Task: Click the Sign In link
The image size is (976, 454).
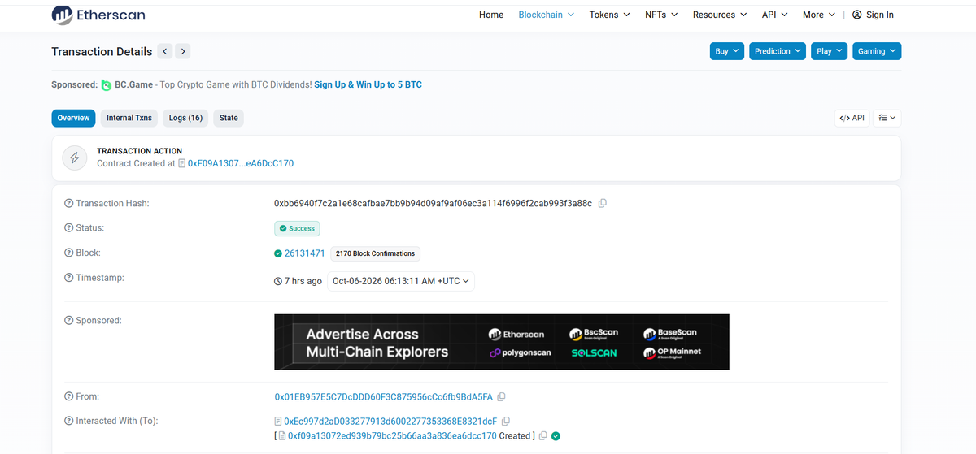Action: click(880, 15)
